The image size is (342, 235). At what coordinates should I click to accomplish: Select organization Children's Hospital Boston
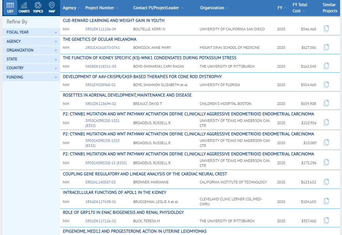(x=225, y=104)
